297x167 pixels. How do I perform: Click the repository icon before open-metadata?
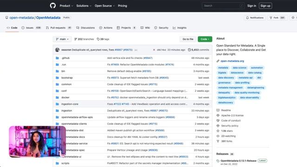pyautogui.click(x=6, y=18)
